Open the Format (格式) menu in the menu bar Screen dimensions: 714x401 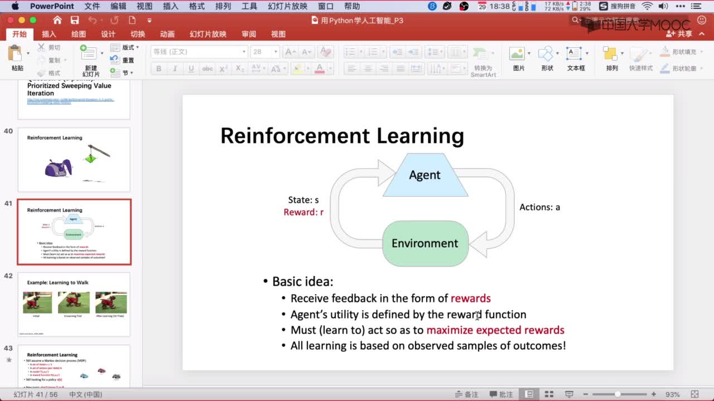tap(197, 6)
